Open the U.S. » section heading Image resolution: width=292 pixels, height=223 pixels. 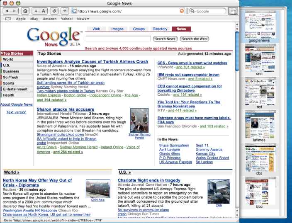(x=125, y=172)
